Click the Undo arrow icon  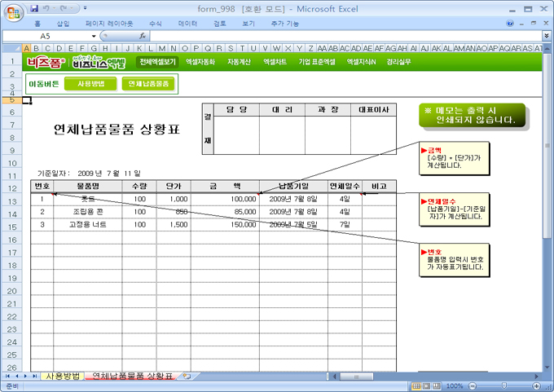coord(47,8)
